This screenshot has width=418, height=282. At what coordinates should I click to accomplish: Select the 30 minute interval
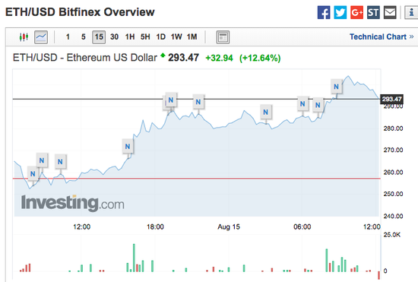click(114, 36)
